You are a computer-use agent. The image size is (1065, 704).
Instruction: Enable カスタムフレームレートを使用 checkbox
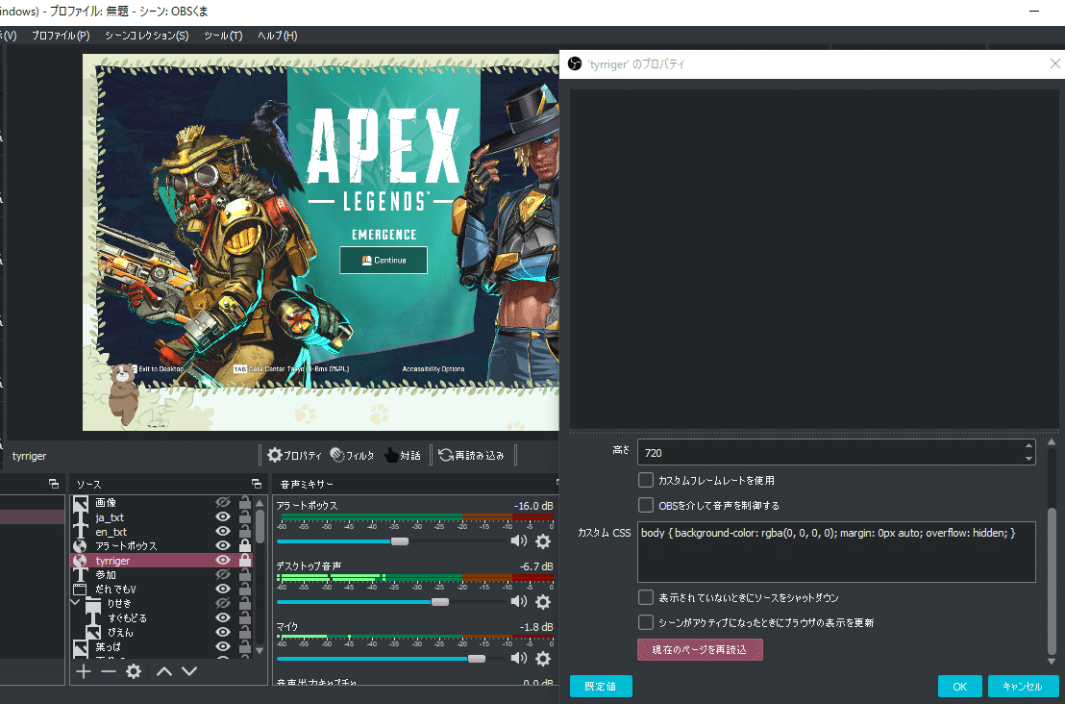pos(646,481)
